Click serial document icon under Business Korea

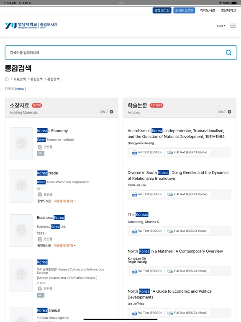coord(40,239)
